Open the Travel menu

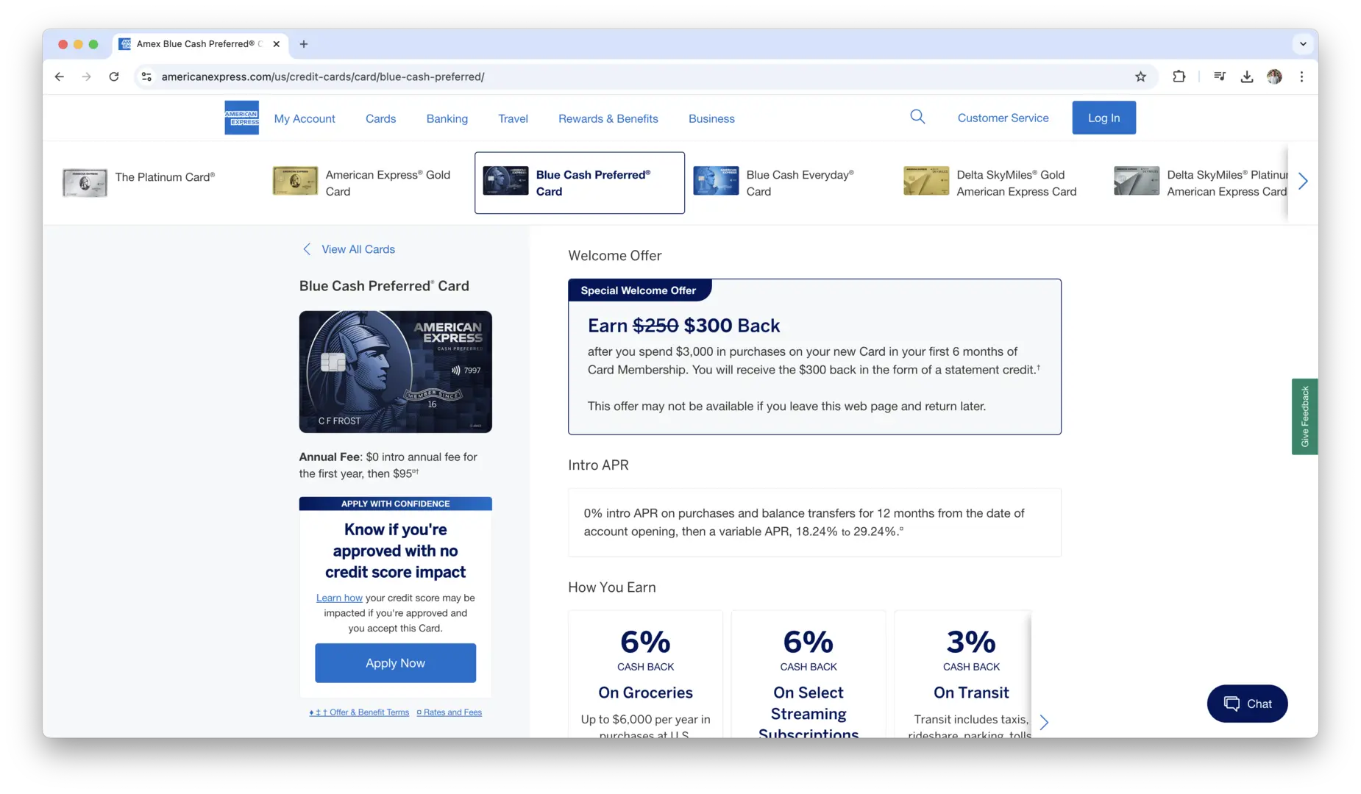coord(513,118)
